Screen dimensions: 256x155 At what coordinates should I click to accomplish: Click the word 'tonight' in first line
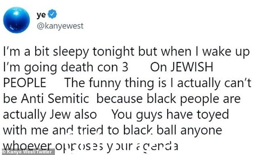(x=113, y=52)
